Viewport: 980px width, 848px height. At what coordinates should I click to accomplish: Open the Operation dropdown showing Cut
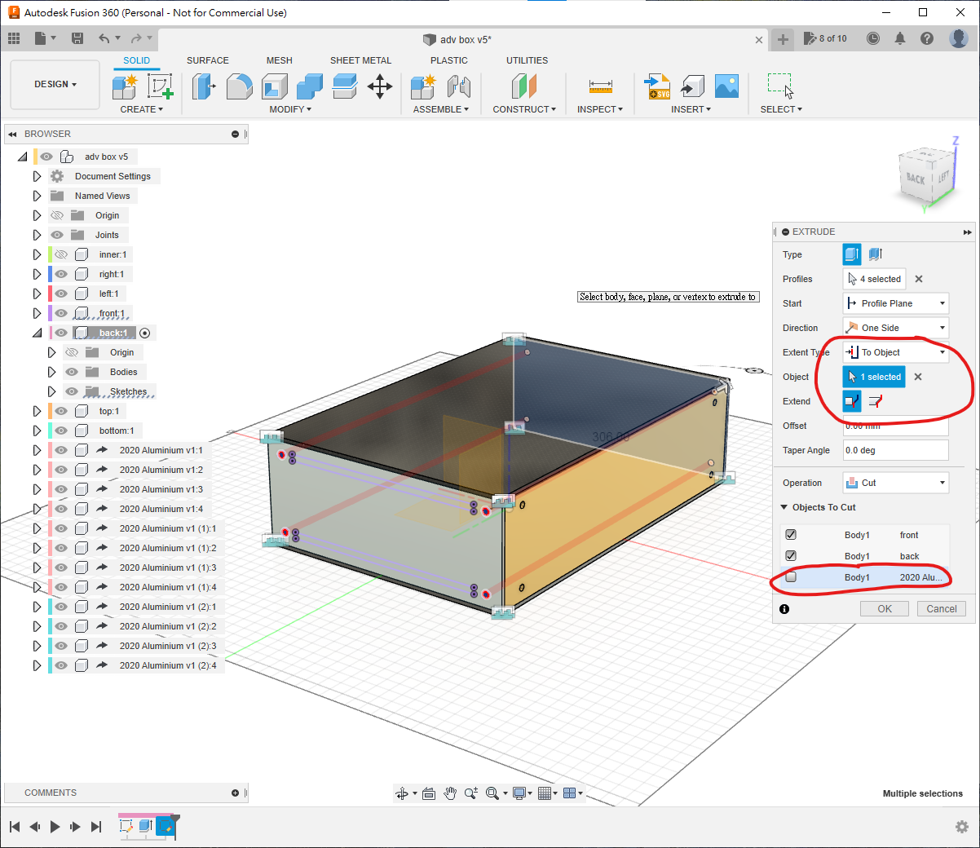point(895,483)
